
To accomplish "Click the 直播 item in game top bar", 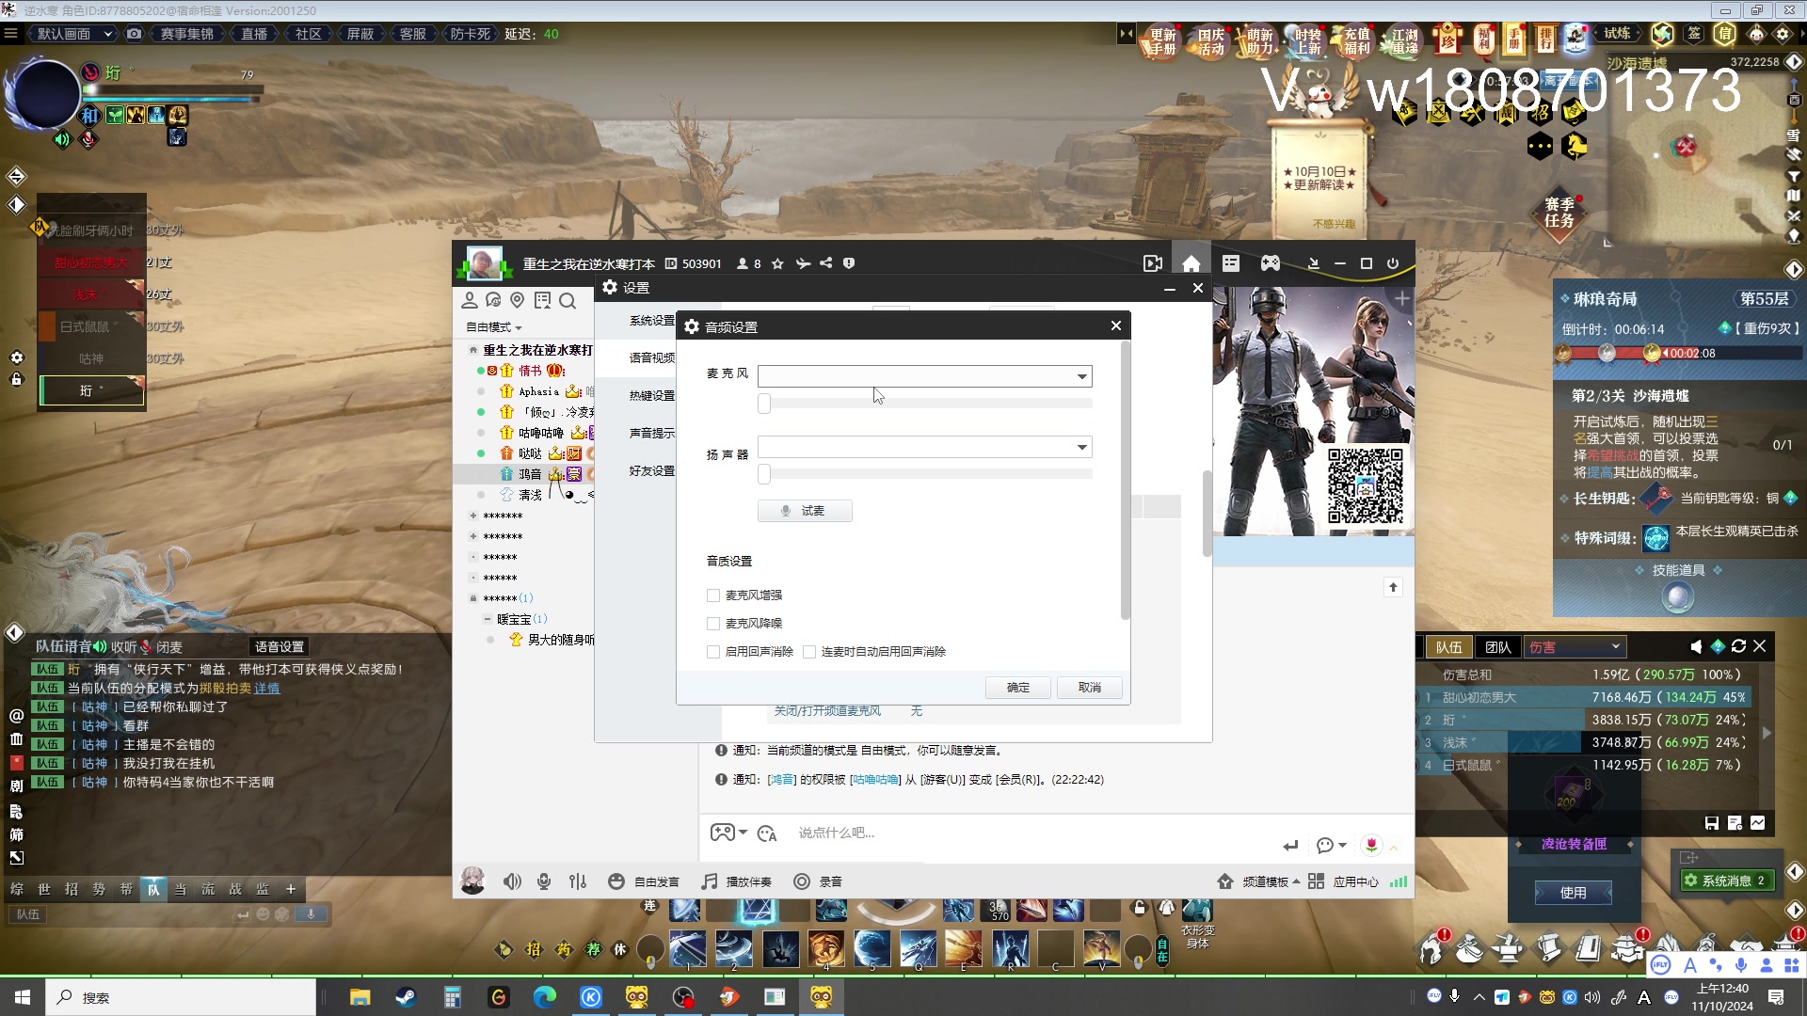I will tap(254, 34).
